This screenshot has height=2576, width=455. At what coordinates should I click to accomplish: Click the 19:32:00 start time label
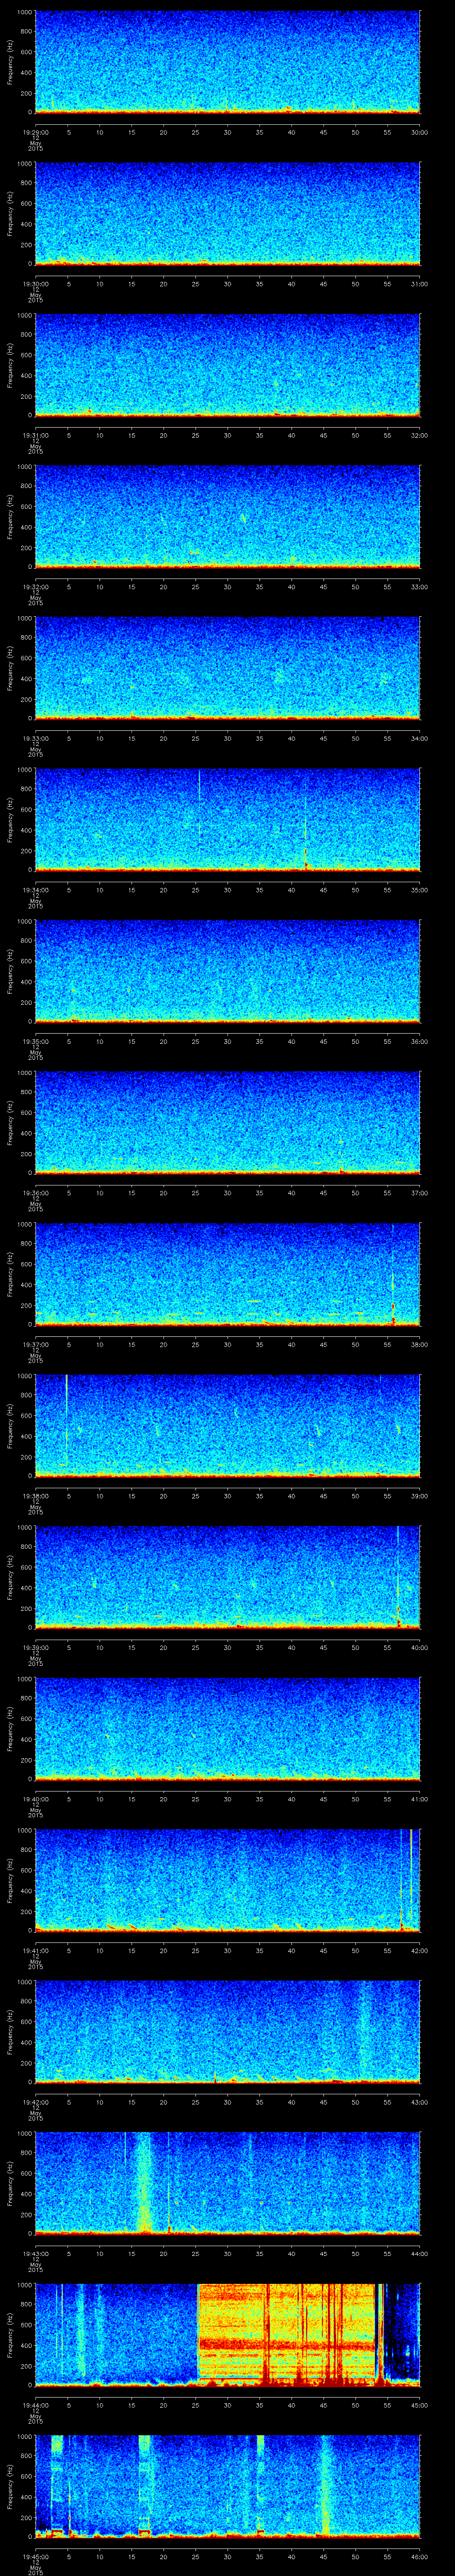coord(35,587)
